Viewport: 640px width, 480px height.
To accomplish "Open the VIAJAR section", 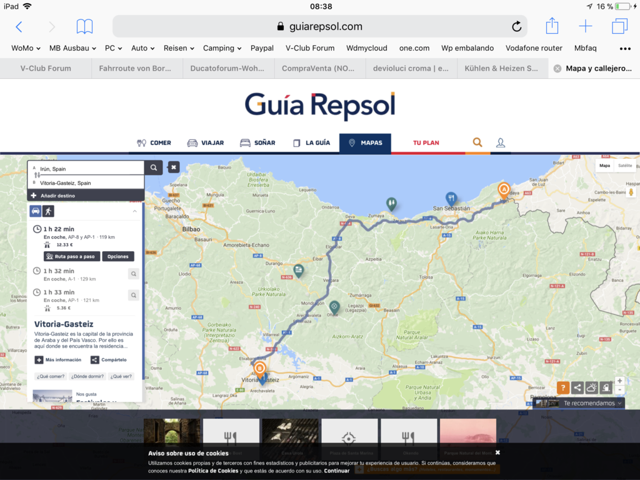I will [205, 143].
